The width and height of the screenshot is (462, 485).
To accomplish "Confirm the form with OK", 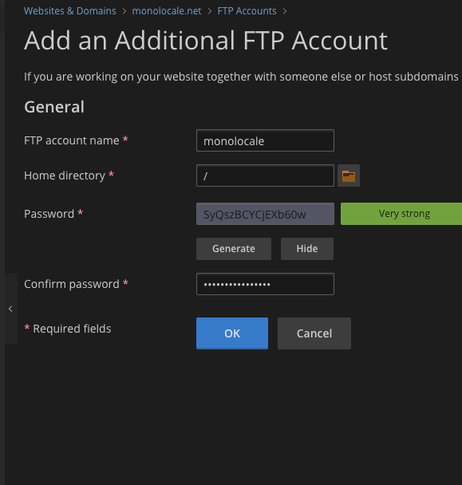I will [x=232, y=333].
